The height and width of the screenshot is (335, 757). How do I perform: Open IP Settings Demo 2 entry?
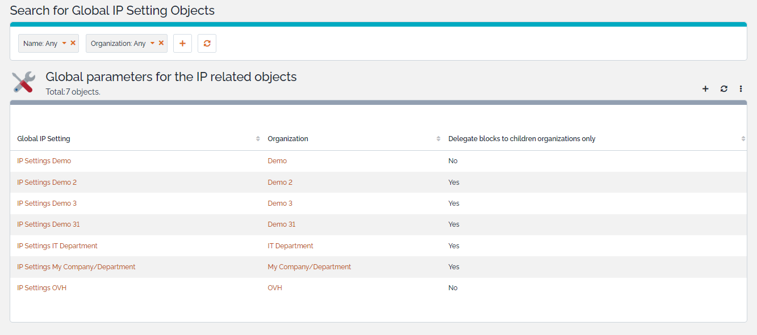47,183
